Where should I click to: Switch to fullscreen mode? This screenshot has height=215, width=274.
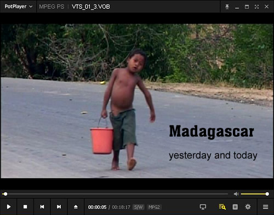[256, 7]
